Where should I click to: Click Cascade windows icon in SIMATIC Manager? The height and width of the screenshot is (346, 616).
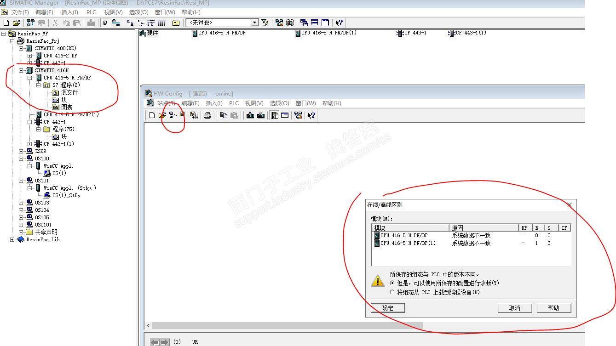tap(304, 23)
